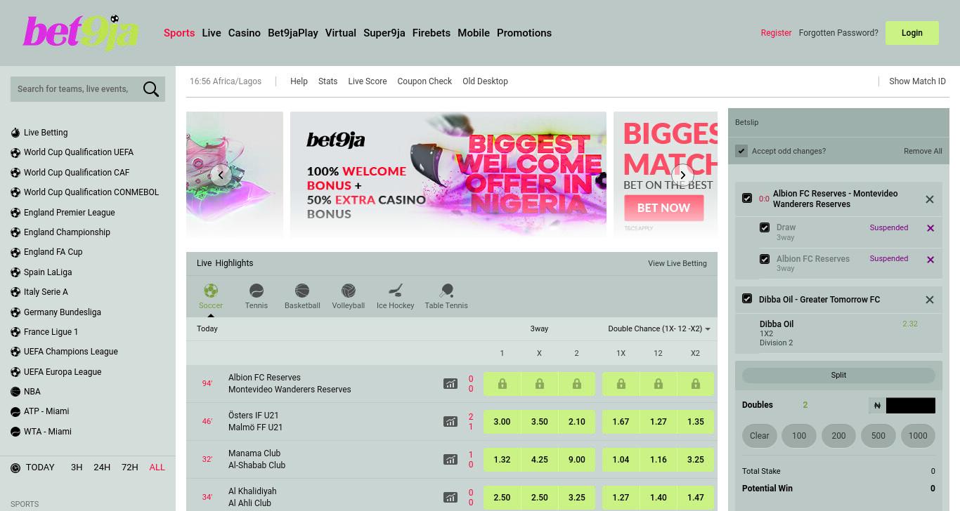Click the Register link
Screen dimensions: 960x511
776,33
